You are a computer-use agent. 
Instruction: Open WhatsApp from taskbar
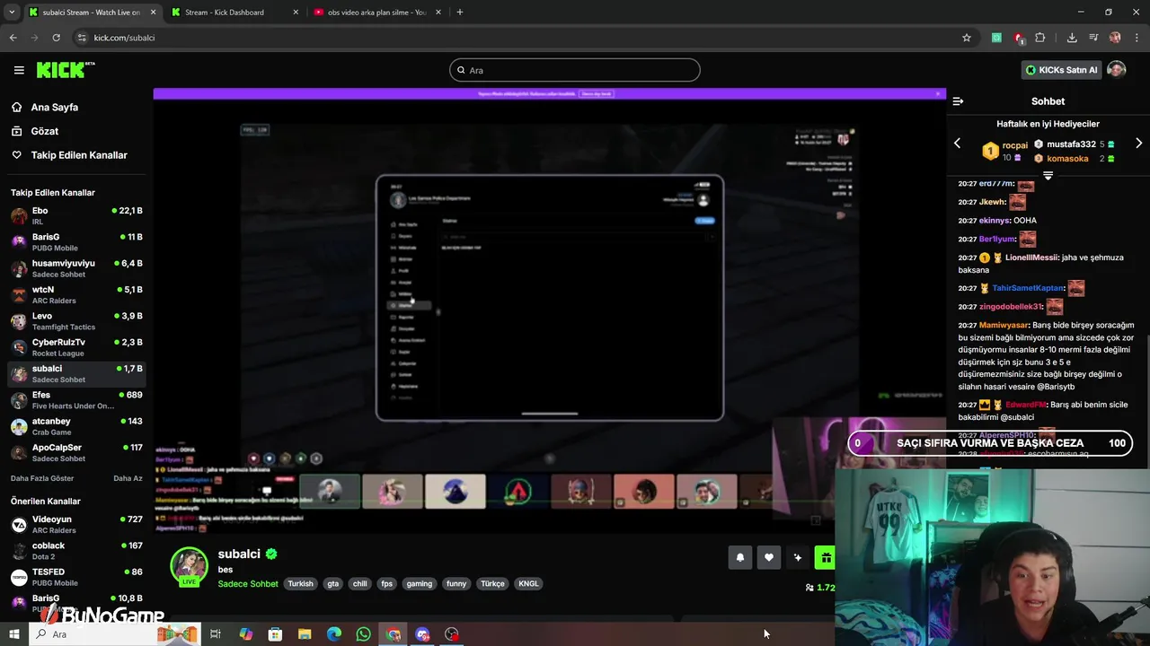363,634
